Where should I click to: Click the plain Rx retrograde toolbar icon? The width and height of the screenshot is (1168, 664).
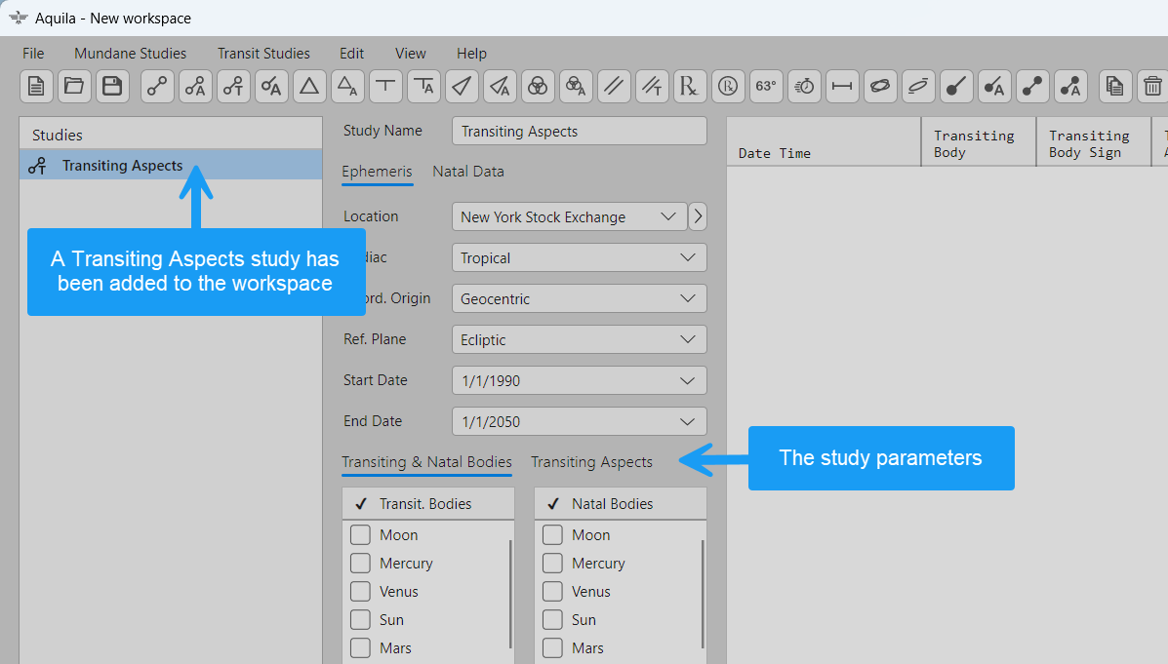click(x=690, y=87)
